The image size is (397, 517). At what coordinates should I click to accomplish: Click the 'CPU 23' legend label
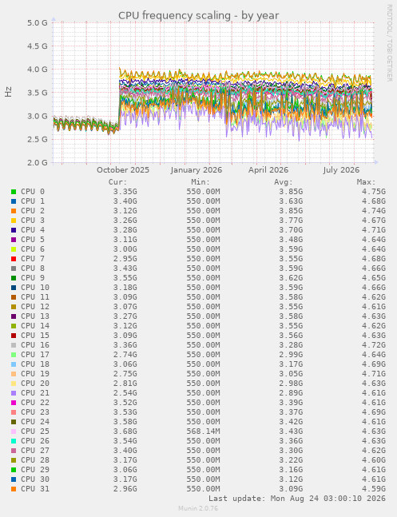pyautogui.click(x=35, y=412)
